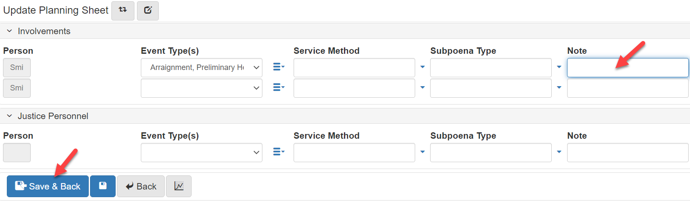
Task: Open the empty Event Type dropdown in second Involvements row
Action: 201,88
